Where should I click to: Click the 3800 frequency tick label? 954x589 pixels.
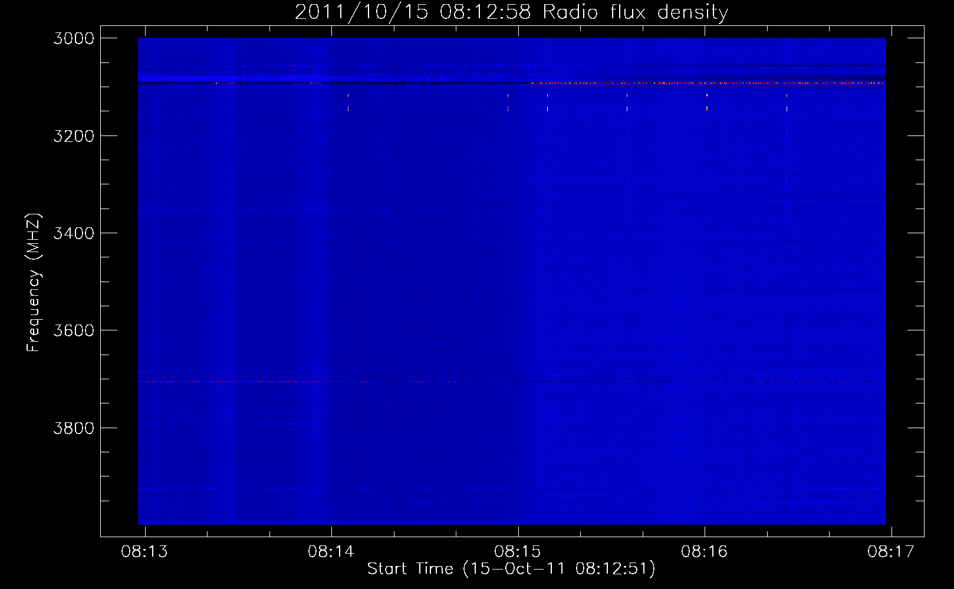tap(74, 428)
